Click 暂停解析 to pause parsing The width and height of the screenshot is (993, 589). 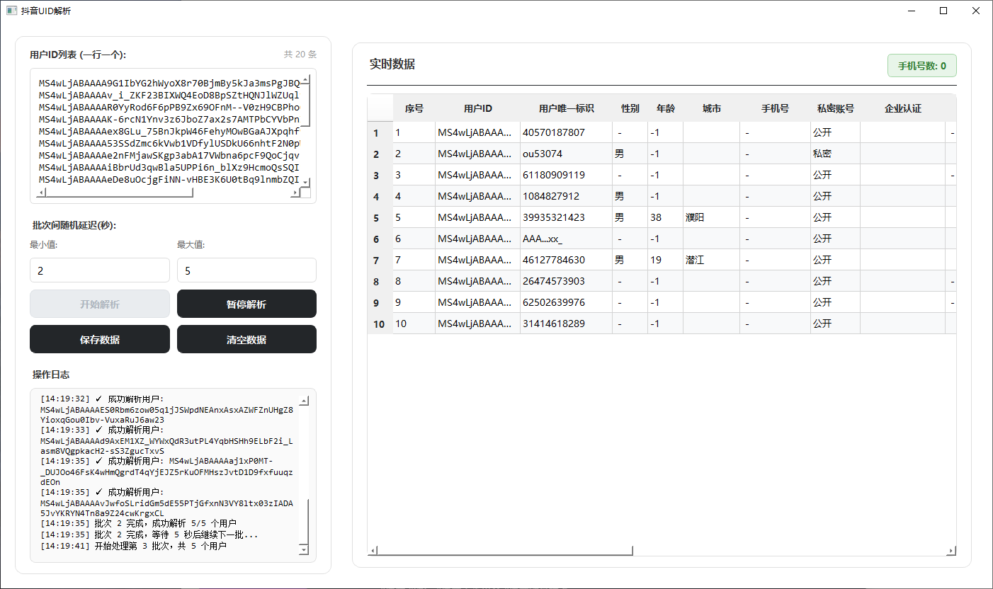coord(246,304)
